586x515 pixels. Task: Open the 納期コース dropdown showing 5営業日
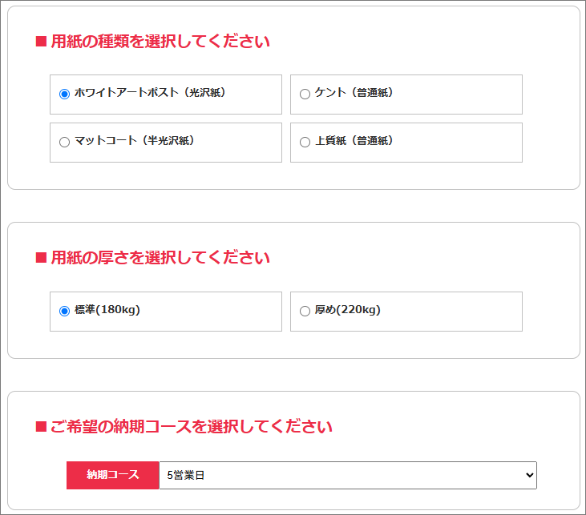point(348,475)
